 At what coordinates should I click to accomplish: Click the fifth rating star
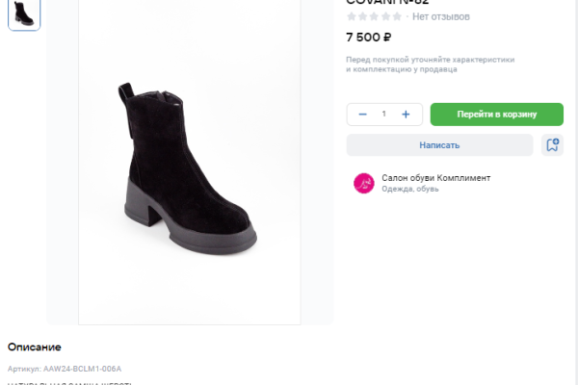(398, 16)
